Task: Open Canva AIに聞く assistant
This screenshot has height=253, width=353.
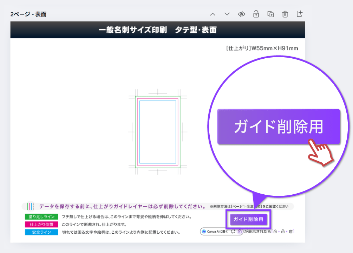Action: (215, 232)
